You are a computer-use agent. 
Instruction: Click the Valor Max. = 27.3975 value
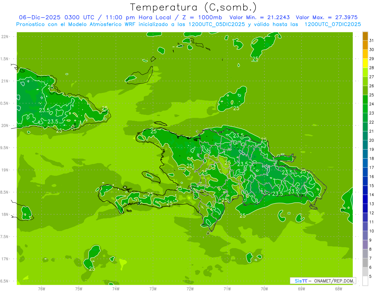pyautogui.click(x=326, y=17)
